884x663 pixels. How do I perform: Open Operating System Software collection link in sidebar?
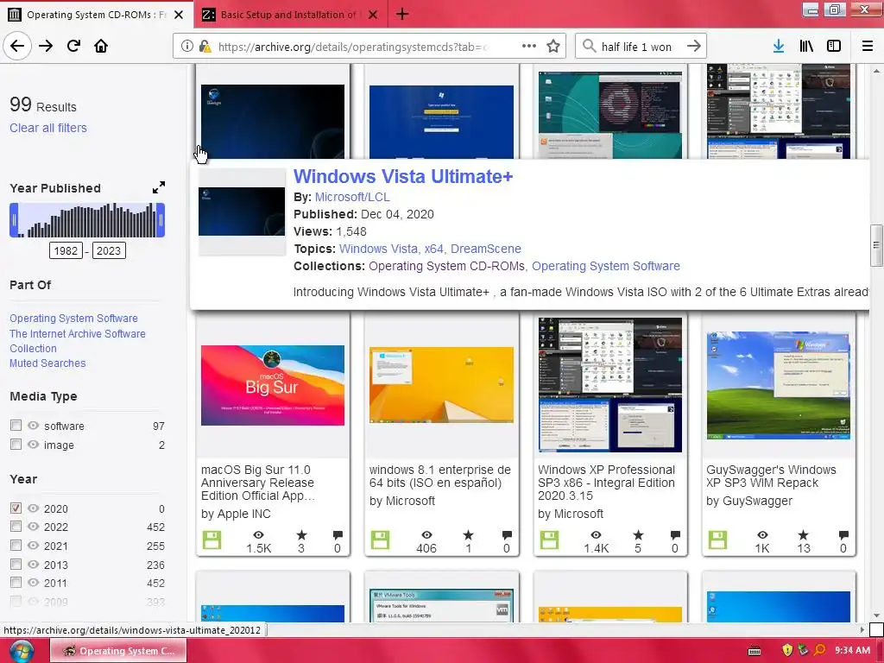pos(73,318)
